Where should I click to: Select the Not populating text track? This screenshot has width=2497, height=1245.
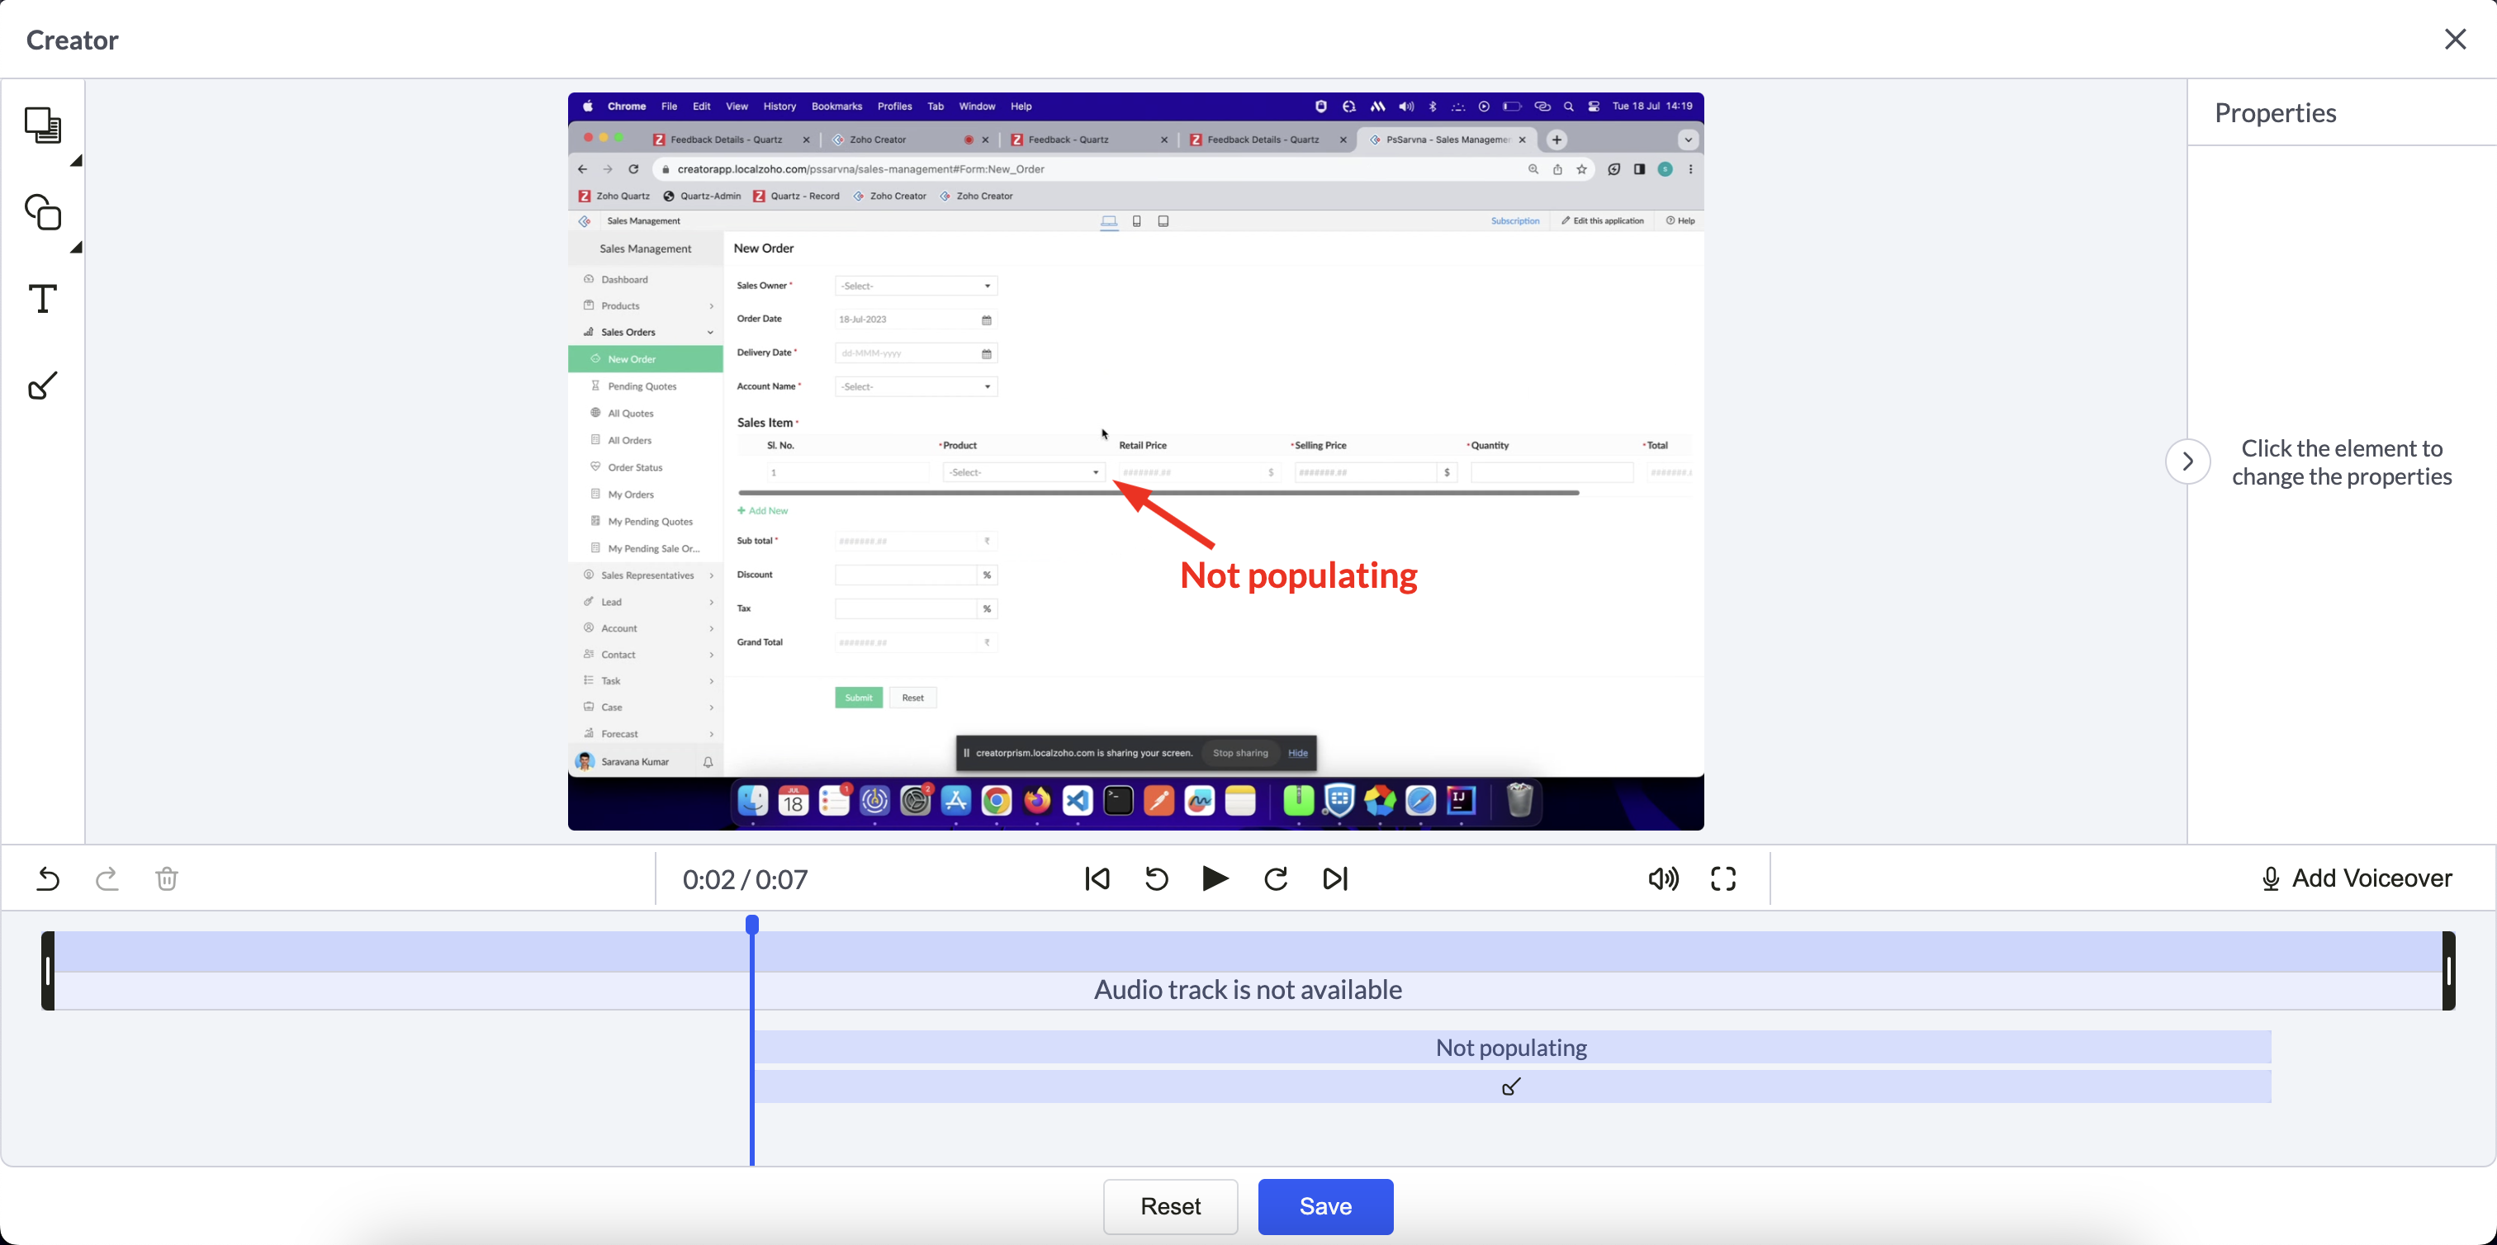click(x=1511, y=1048)
